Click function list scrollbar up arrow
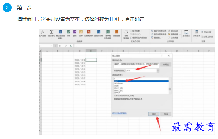This screenshot has width=218, height=139. tap(170, 79)
